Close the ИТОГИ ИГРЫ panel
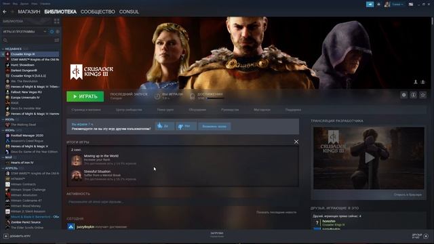Viewport: 434px width, 244px height. [296, 142]
